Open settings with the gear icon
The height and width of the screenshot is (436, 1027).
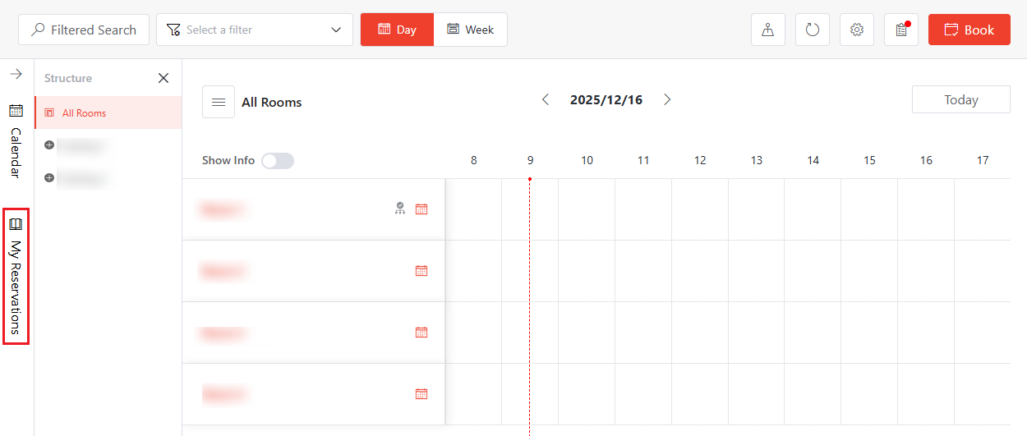click(857, 30)
